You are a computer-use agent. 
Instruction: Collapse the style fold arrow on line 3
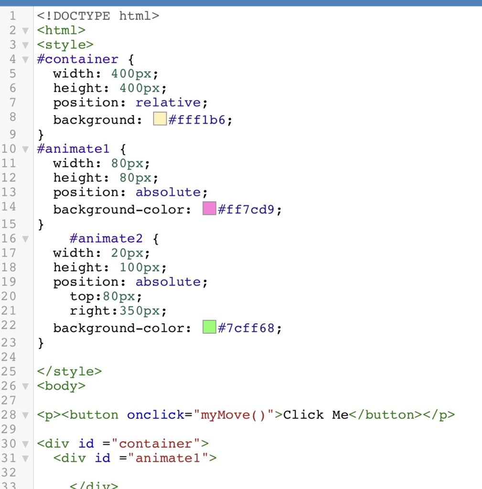(25, 45)
